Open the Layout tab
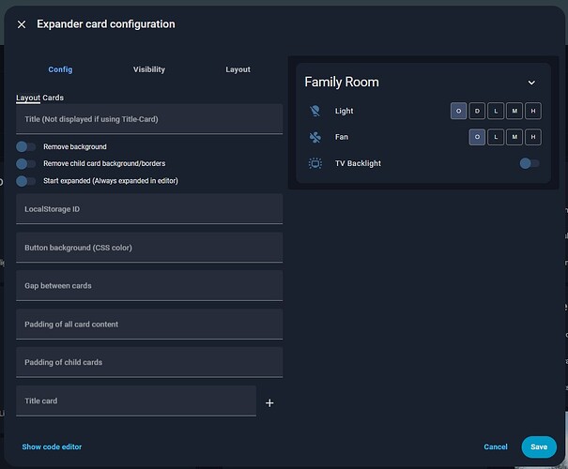This screenshot has height=469, width=568. pos(238,69)
